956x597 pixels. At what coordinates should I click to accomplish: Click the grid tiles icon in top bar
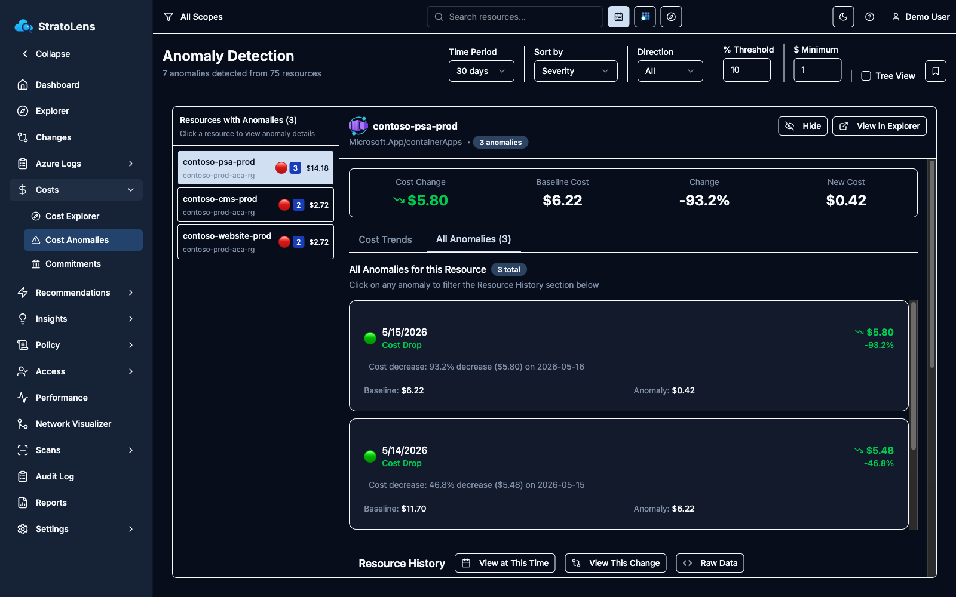[x=645, y=17]
